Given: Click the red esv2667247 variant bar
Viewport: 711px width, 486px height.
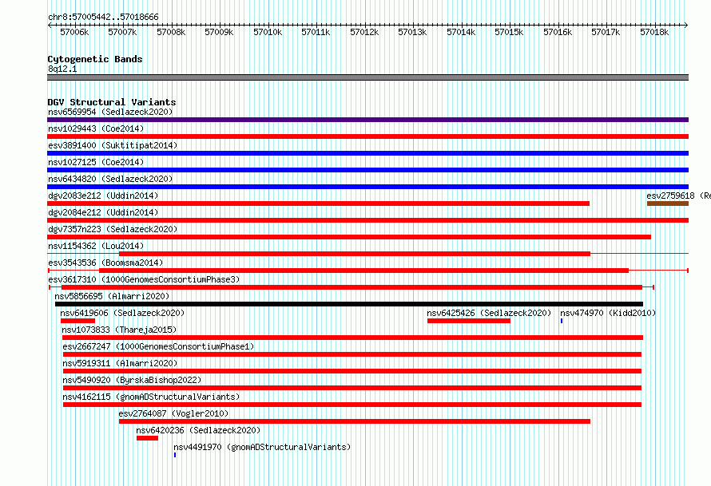Looking at the screenshot, I should point(352,354).
